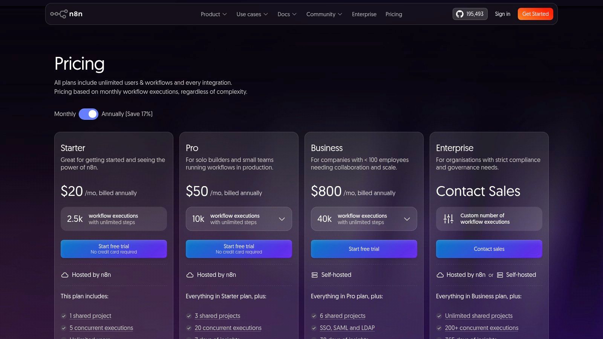
Task: Click the cloud icon in Starter plan
Action: (x=65, y=275)
